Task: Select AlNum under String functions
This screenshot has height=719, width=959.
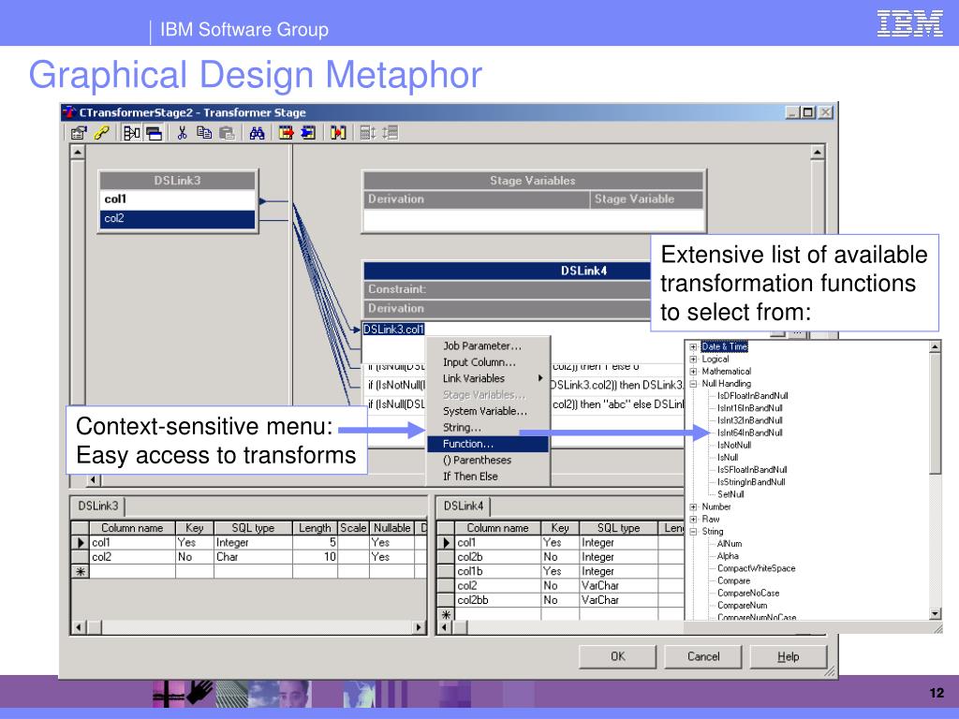Action: 729,544
